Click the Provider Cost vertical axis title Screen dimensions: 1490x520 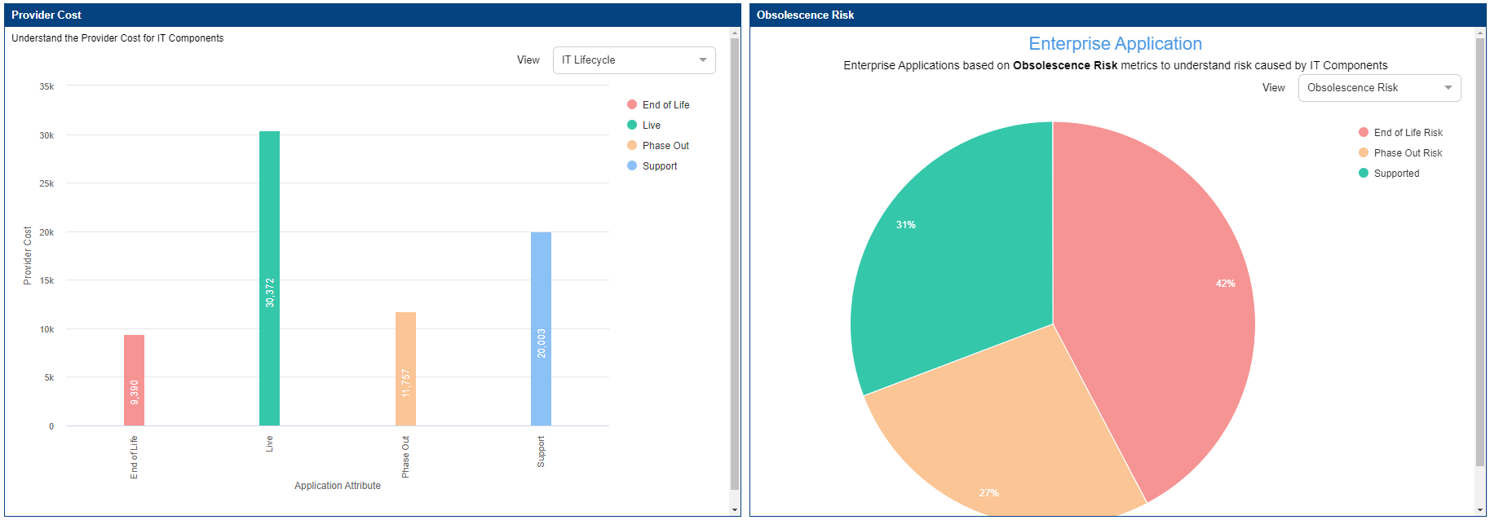[27, 255]
